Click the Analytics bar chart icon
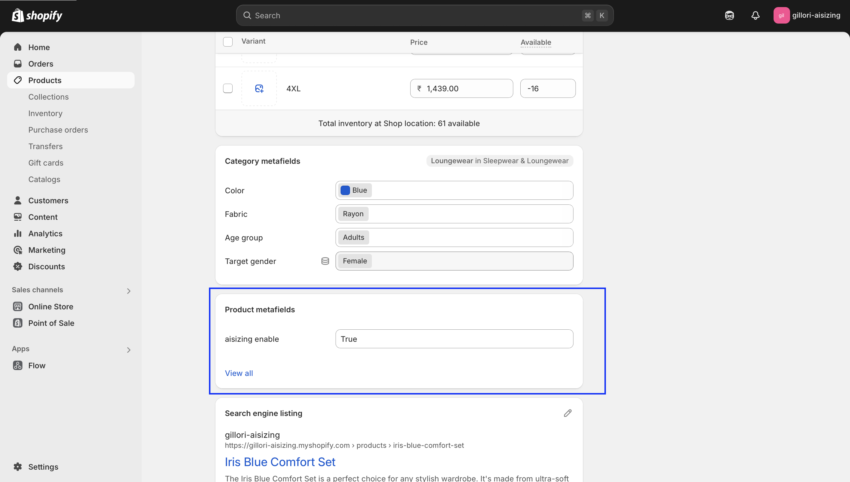This screenshot has width=850, height=482. 18,233
